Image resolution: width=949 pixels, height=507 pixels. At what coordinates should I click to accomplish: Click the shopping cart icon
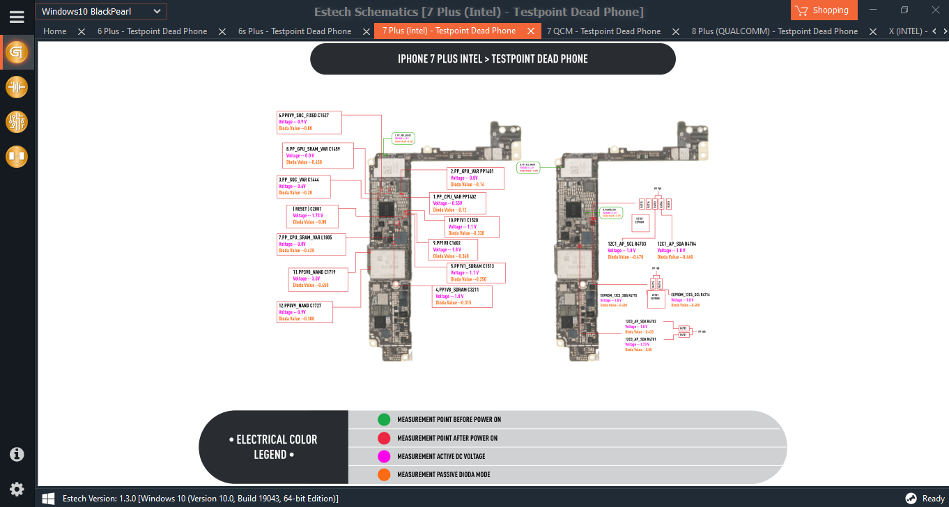(801, 10)
